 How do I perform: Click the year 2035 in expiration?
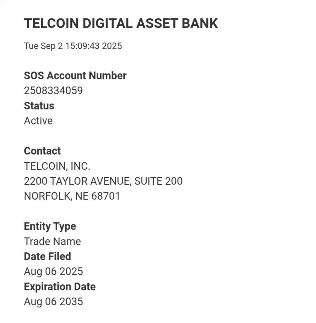click(x=72, y=302)
